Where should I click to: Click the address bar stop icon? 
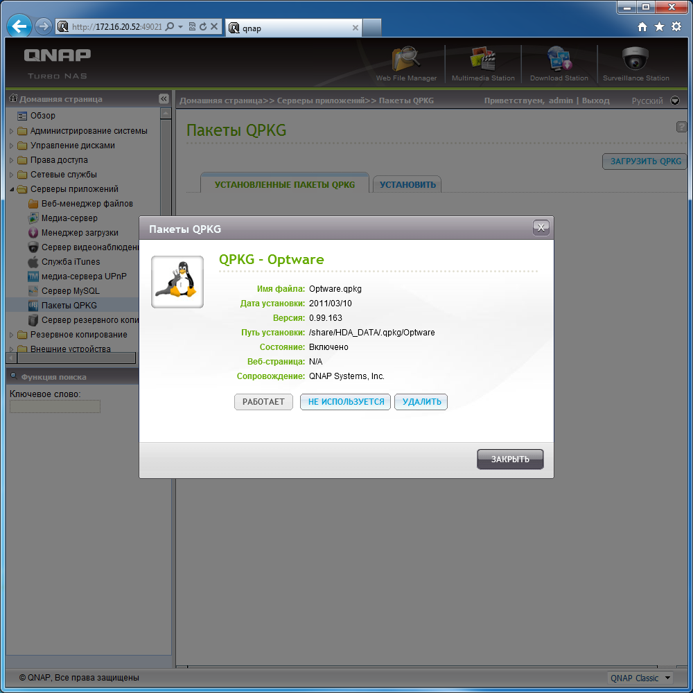(x=214, y=26)
